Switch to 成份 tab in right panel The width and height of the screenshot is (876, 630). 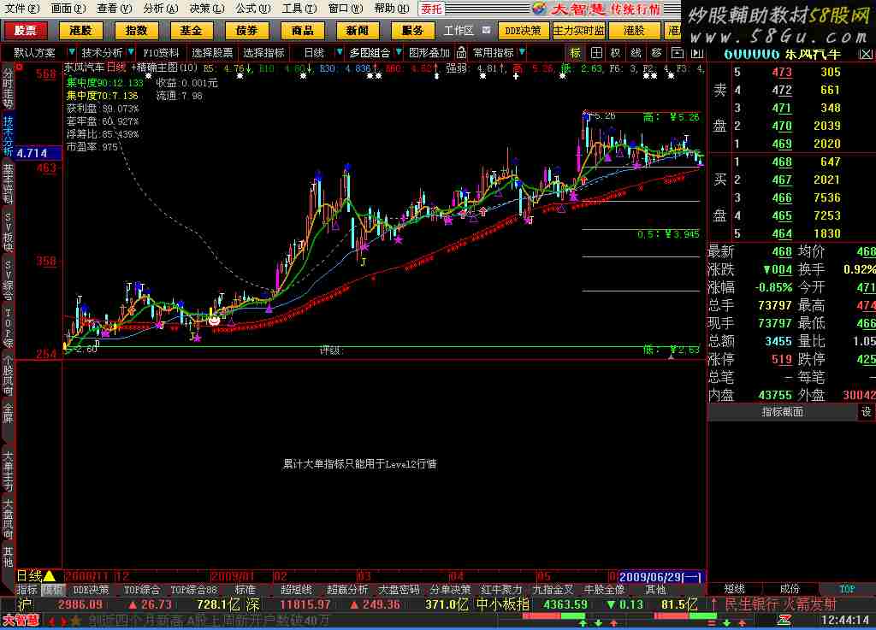[790, 589]
